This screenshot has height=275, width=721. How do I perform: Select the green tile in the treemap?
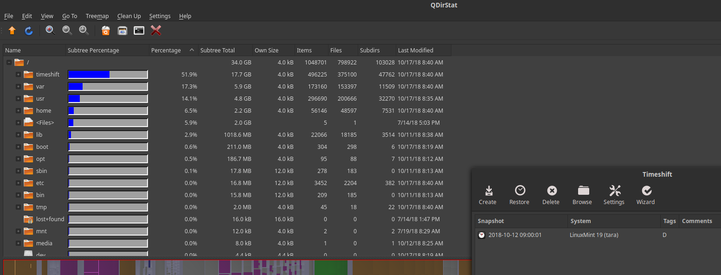point(331,268)
